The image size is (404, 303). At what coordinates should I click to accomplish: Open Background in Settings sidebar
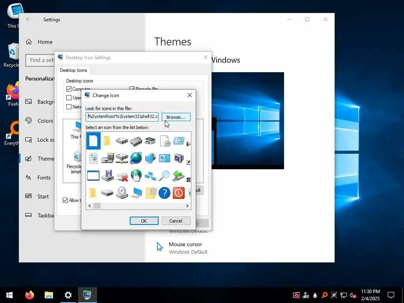pos(40,102)
